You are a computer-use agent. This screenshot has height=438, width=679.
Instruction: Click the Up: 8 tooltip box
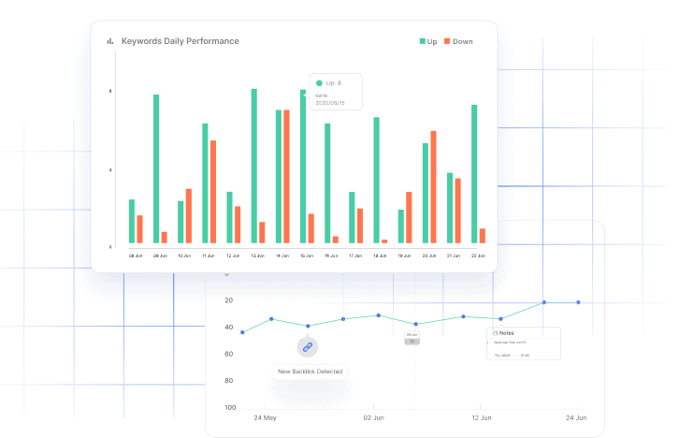(x=336, y=92)
